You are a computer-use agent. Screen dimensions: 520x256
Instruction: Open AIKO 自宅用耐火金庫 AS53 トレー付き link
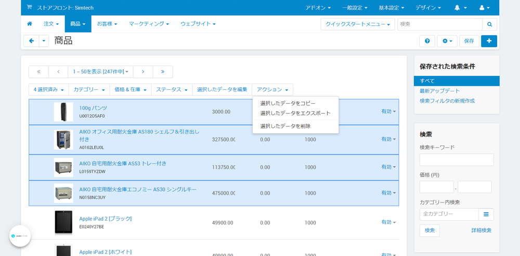point(123,163)
